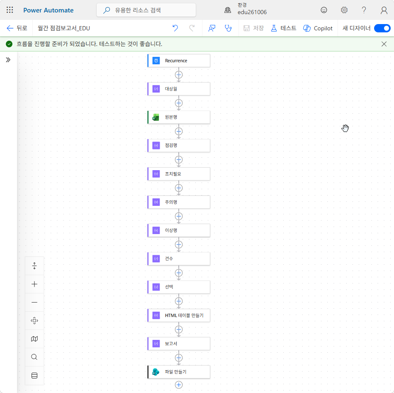Open canvas search for actions

coord(34,357)
